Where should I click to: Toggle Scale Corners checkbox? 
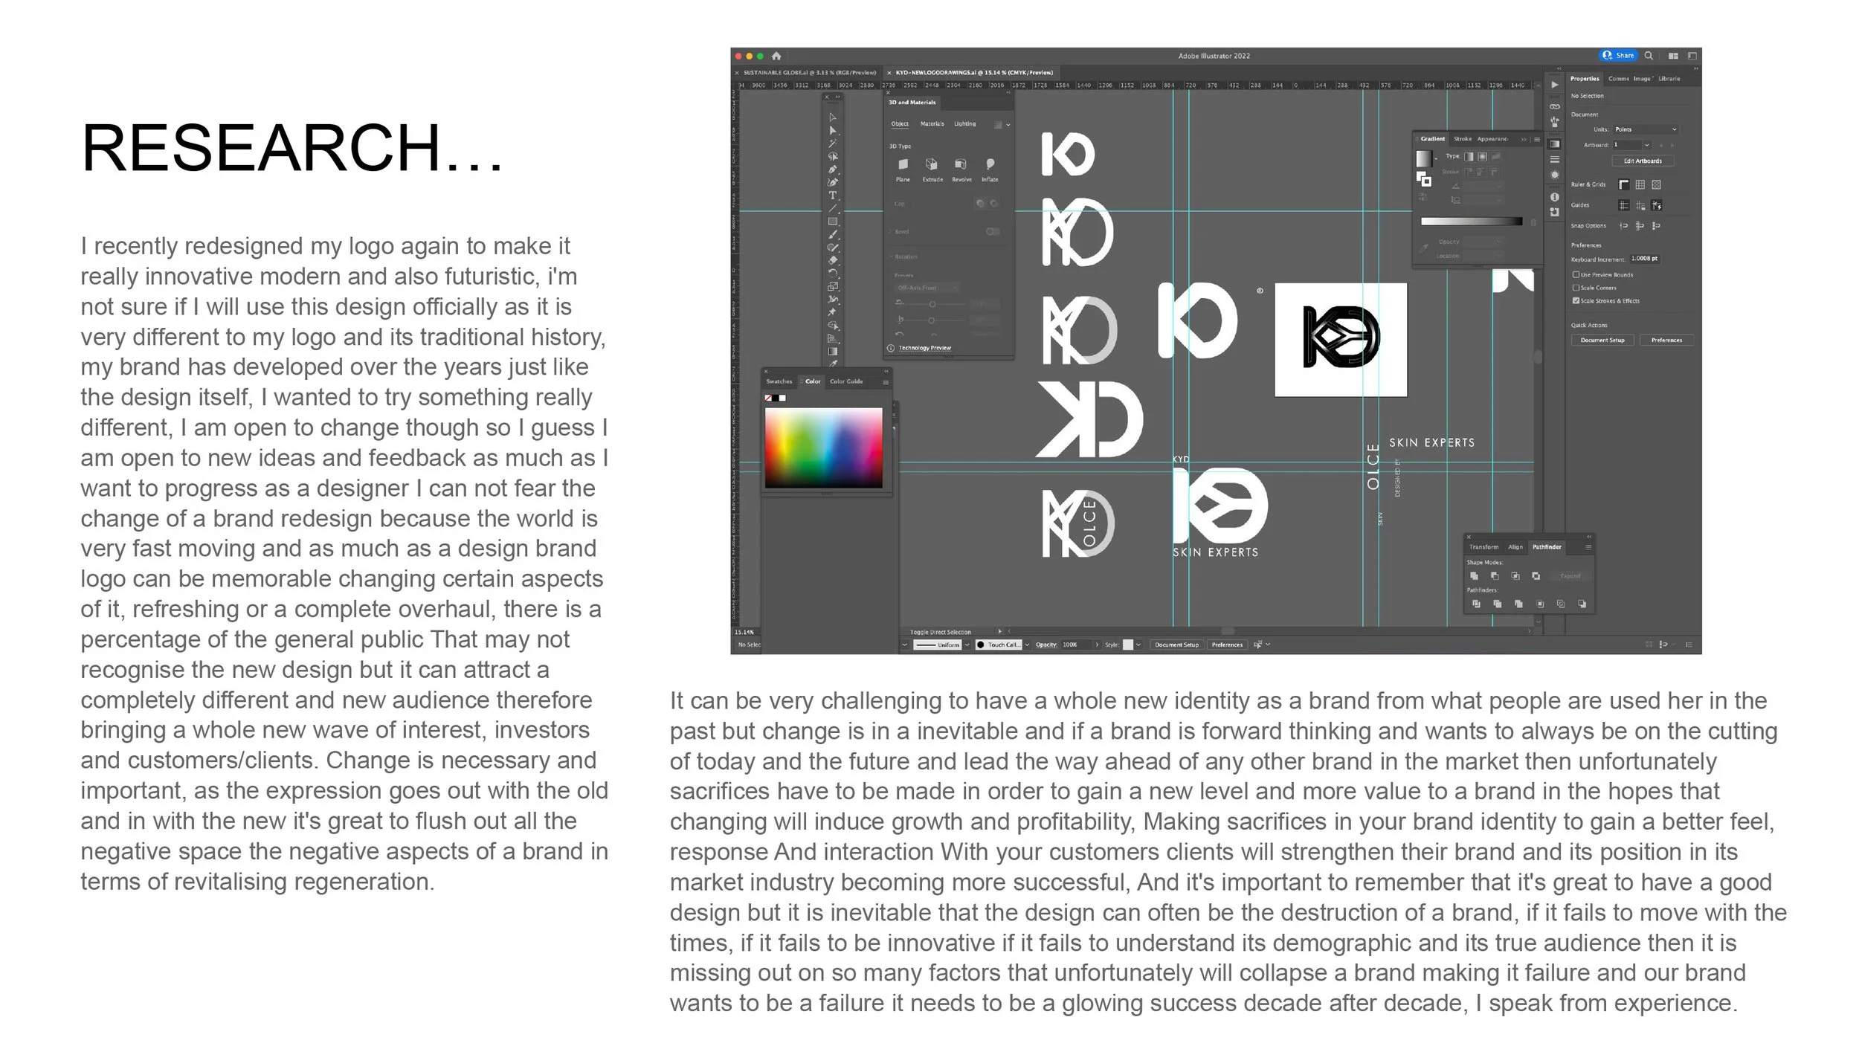click(x=1576, y=288)
